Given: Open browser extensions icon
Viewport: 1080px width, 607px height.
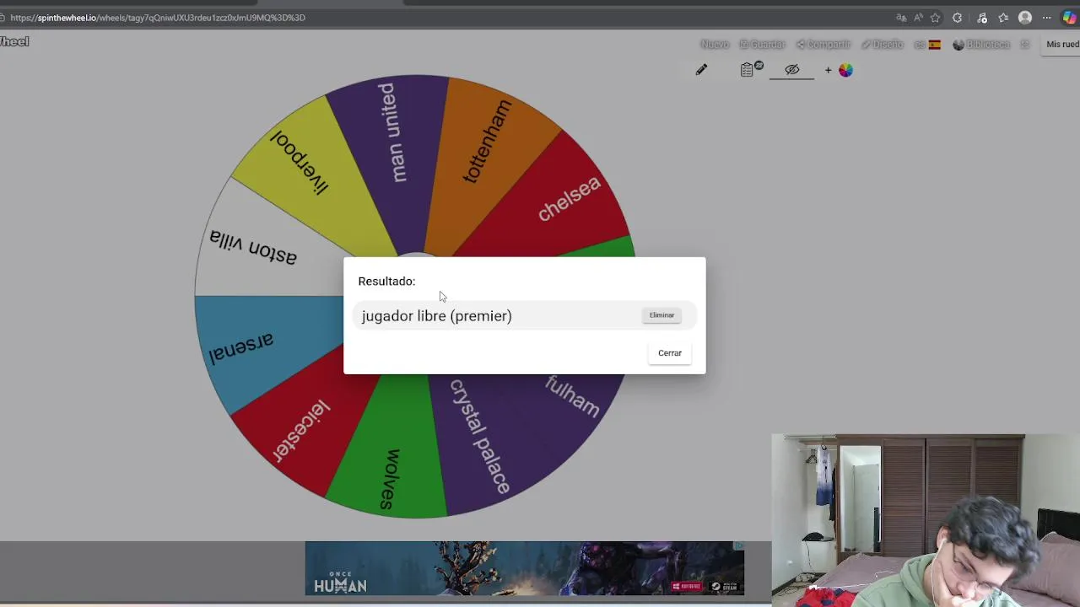Looking at the screenshot, I should pyautogui.click(x=957, y=18).
